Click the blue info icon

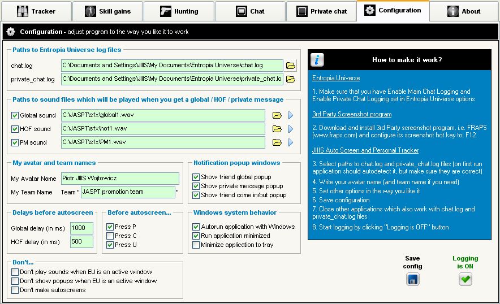click(x=318, y=60)
